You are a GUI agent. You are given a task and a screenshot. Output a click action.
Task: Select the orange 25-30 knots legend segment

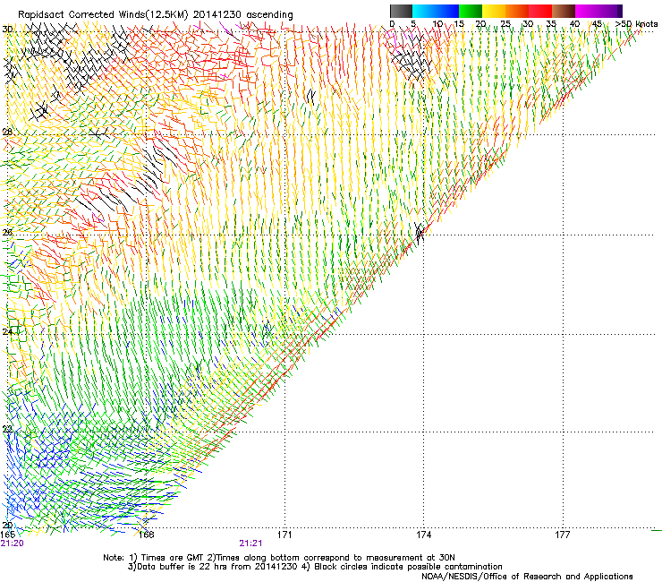click(x=517, y=11)
